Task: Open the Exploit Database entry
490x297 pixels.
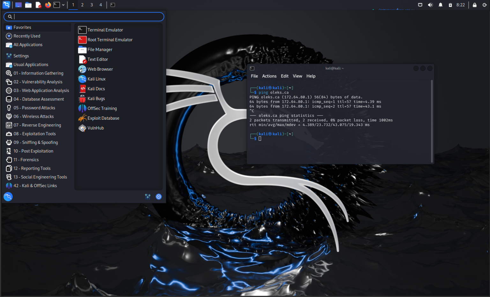Action: click(x=103, y=118)
